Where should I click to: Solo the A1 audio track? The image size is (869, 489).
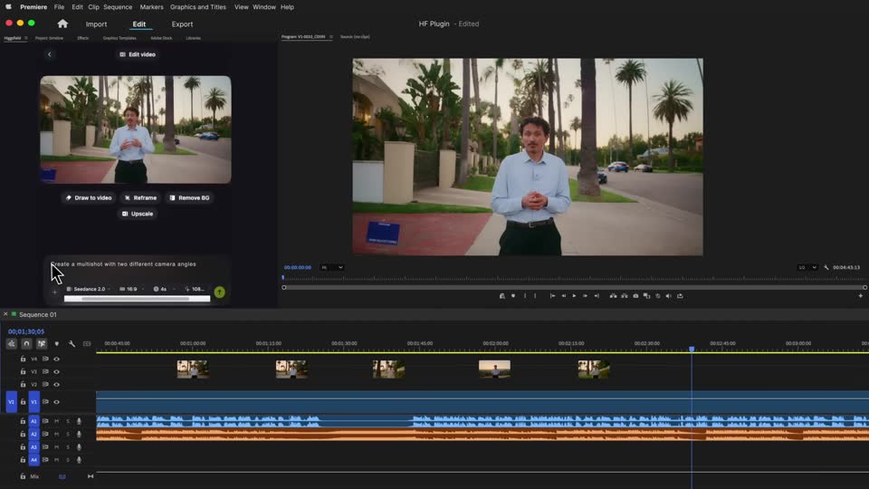pyautogui.click(x=68, y=421)
